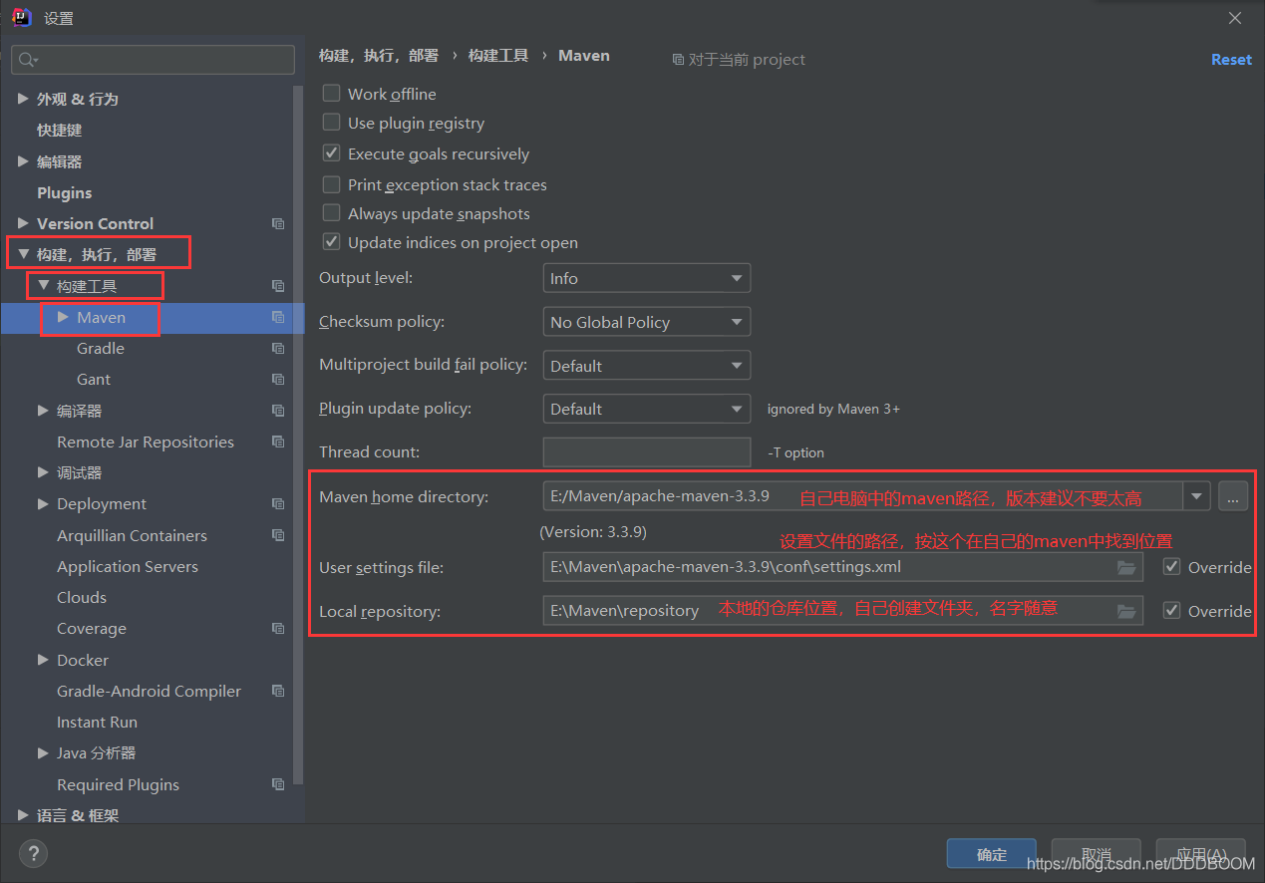Click the project-level icon beside Gradle

click(x=278, y=349)
